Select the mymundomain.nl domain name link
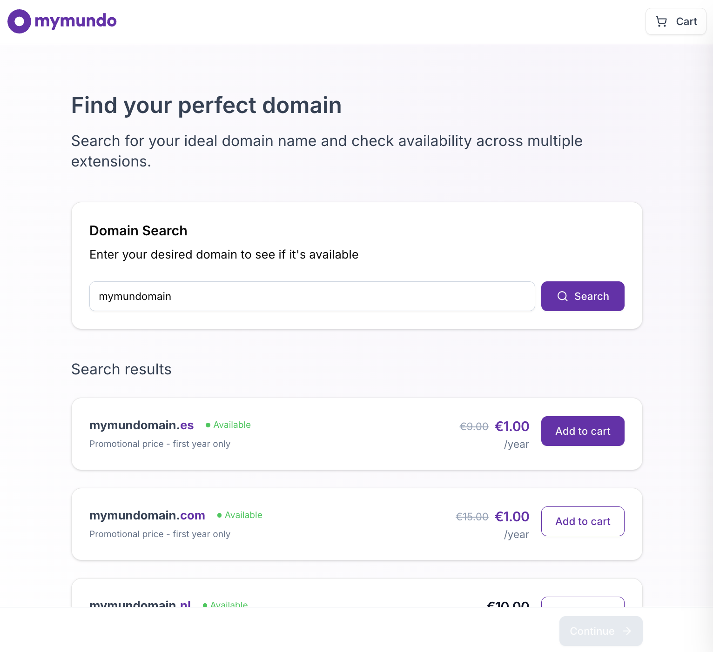The image size is (713, 652). coord(140,605)
